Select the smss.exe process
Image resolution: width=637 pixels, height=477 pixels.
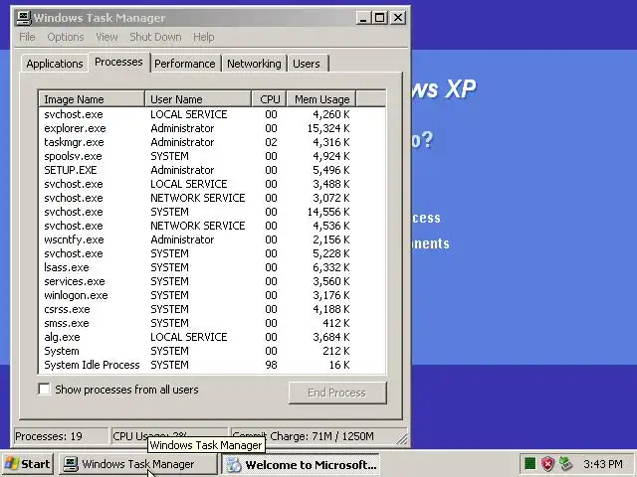[212, 323]
